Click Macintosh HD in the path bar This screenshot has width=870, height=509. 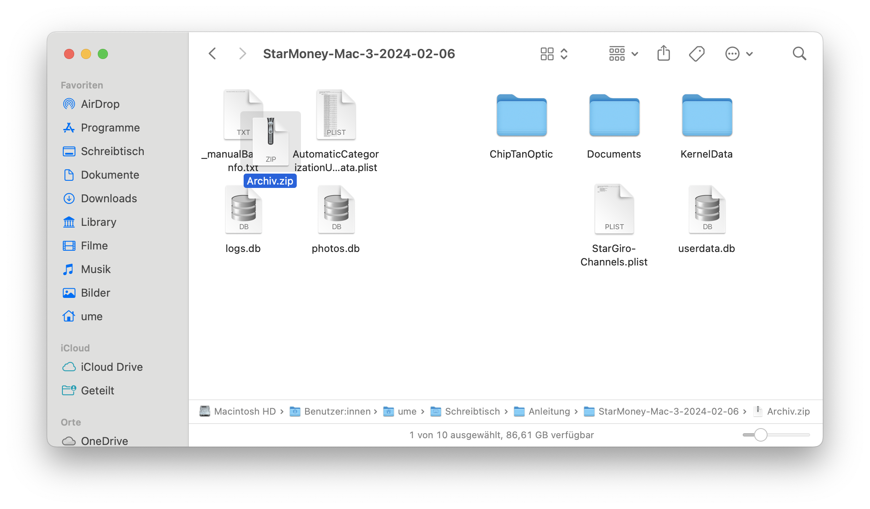[244, 411]
